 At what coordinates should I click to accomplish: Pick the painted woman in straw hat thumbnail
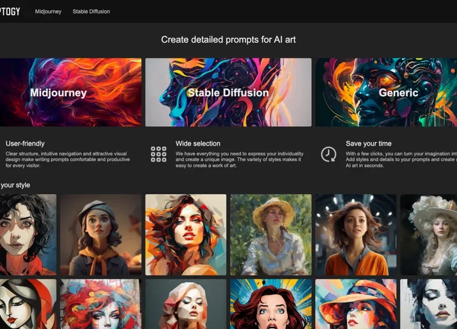(271, 235)
